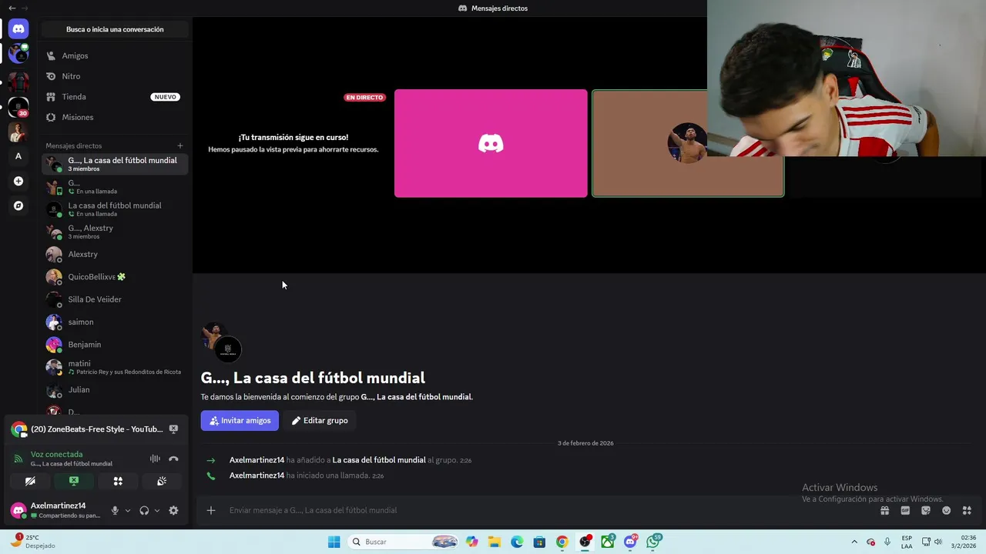Open Tienda shop page
The height and width of the screenshot is (554, 986).
(x=115, y=97)
